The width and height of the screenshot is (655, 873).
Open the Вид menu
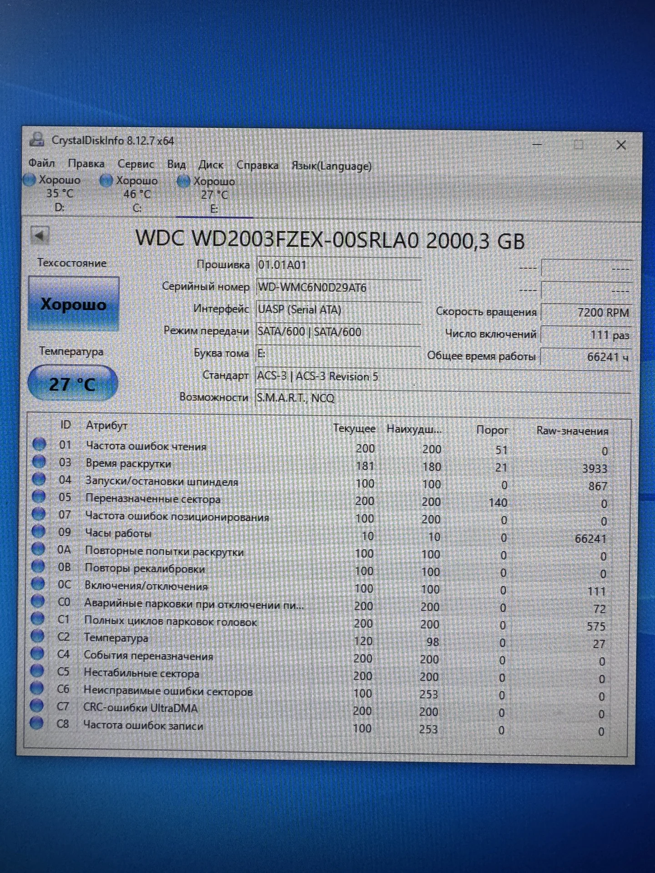[x=176, y=164]
